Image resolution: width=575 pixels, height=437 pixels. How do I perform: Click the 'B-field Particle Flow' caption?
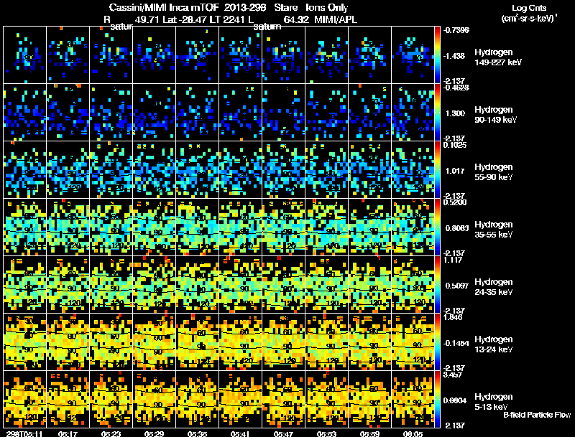coord(537,415)
